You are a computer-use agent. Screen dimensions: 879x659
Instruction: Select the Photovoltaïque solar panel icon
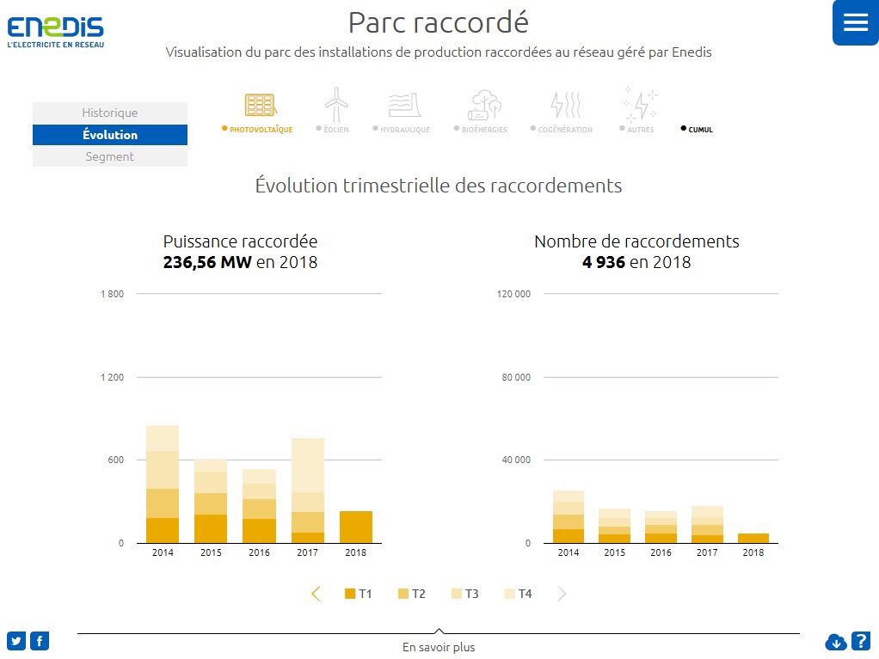click(x=261, y=105)
